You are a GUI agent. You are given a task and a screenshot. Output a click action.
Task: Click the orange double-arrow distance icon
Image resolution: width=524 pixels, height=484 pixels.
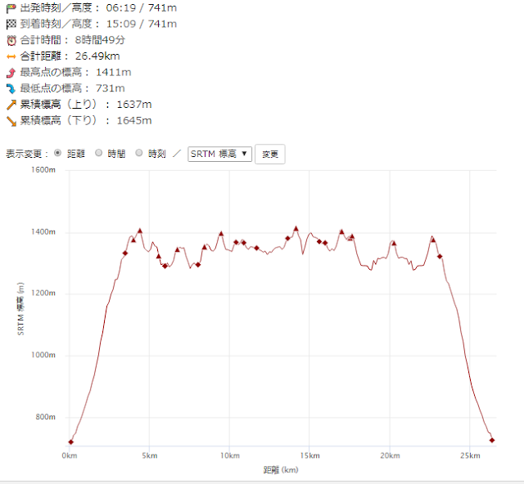[11, 56]
